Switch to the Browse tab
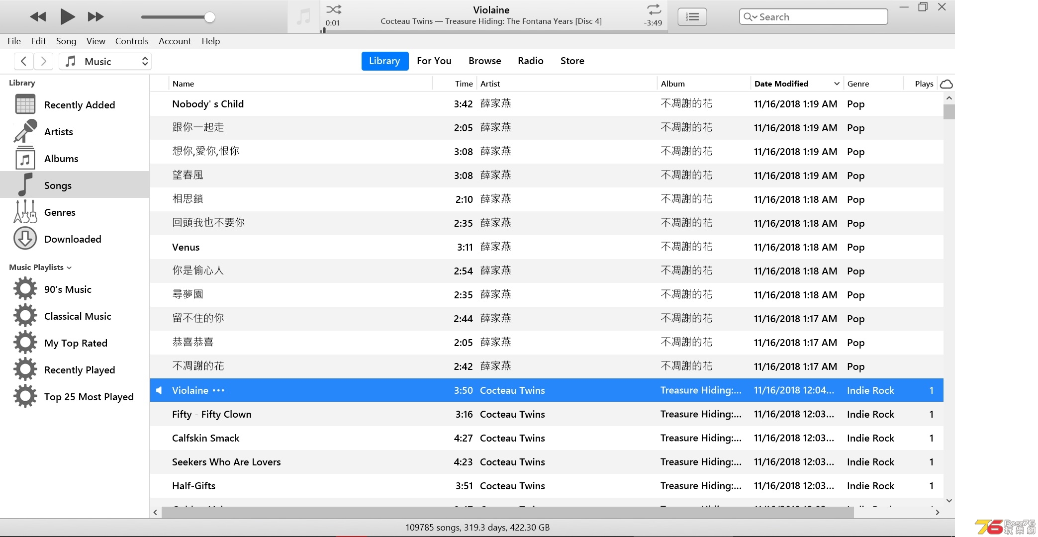Screen dimensions: 1038x537 [484, 61]
